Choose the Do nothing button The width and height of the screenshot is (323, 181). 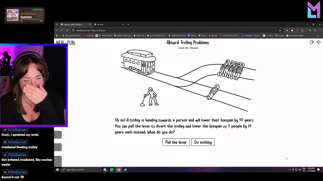[x=203, y=142]
